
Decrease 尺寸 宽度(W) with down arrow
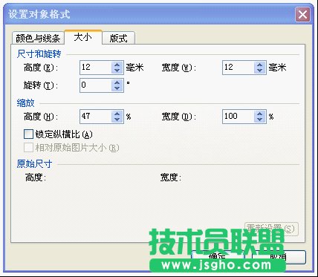tap(260, 71)
